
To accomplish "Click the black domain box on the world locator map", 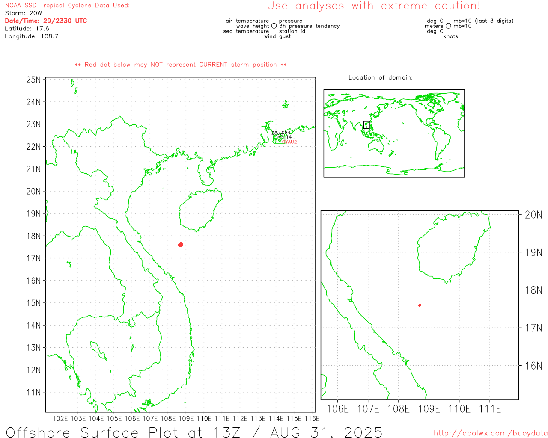I will tap(366, 124).
